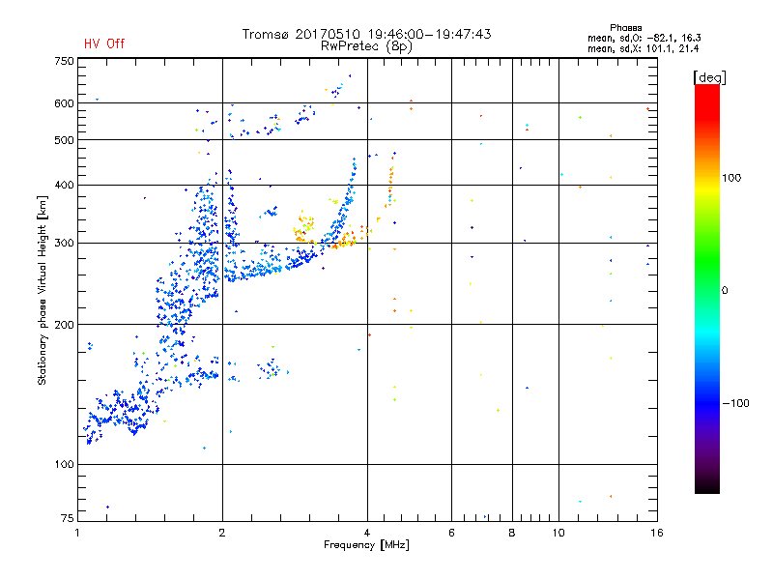Click x-axis tick label '8'

(x=512, y=533)
